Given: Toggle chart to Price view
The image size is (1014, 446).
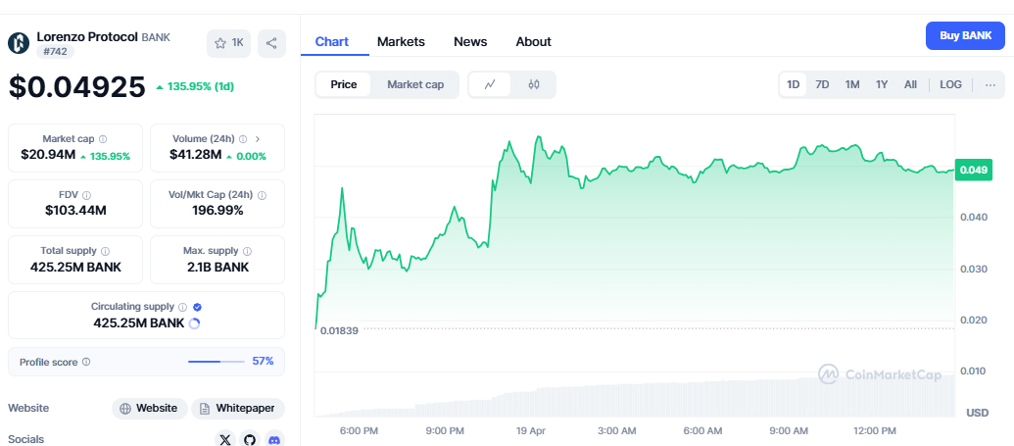Looking at the screenshot, I should coord(344,84).
